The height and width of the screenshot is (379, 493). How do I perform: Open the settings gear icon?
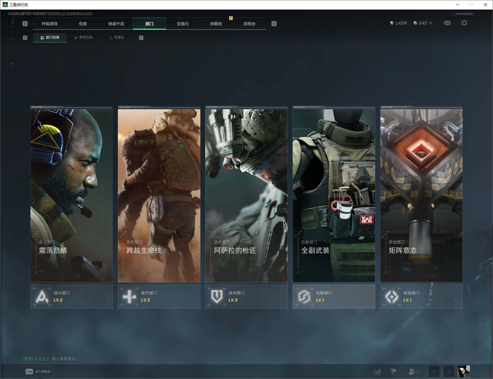(464, 23)
